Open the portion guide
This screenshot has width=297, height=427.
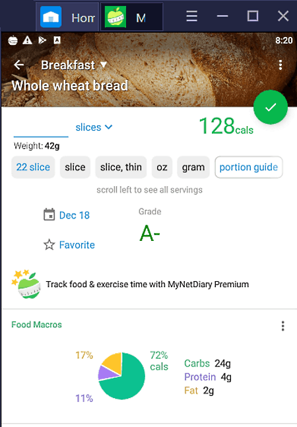pyautogui.click(x=249, y=167)
